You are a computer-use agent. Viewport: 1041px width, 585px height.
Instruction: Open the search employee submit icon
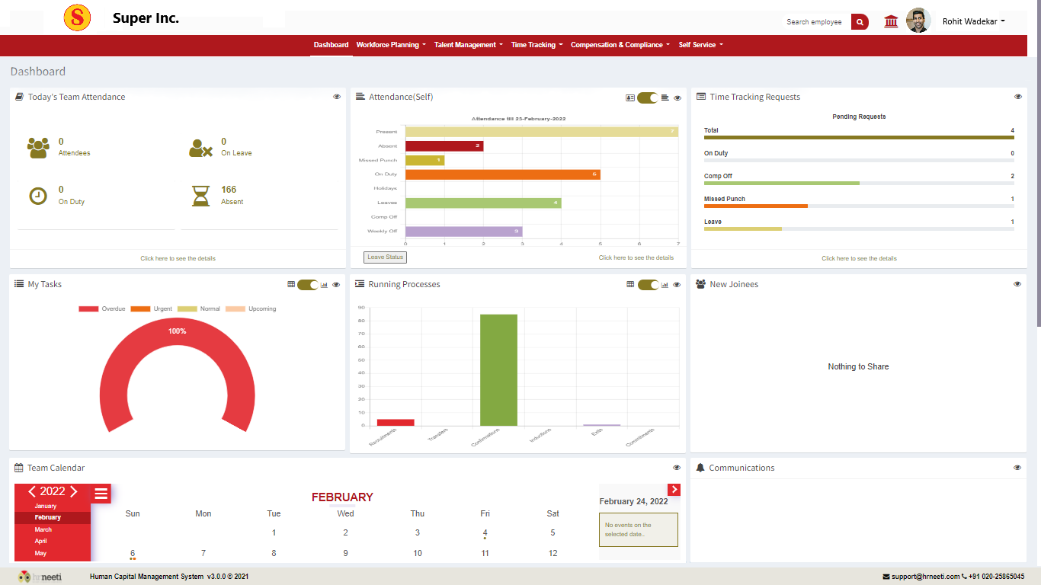(x=860, y=22)
